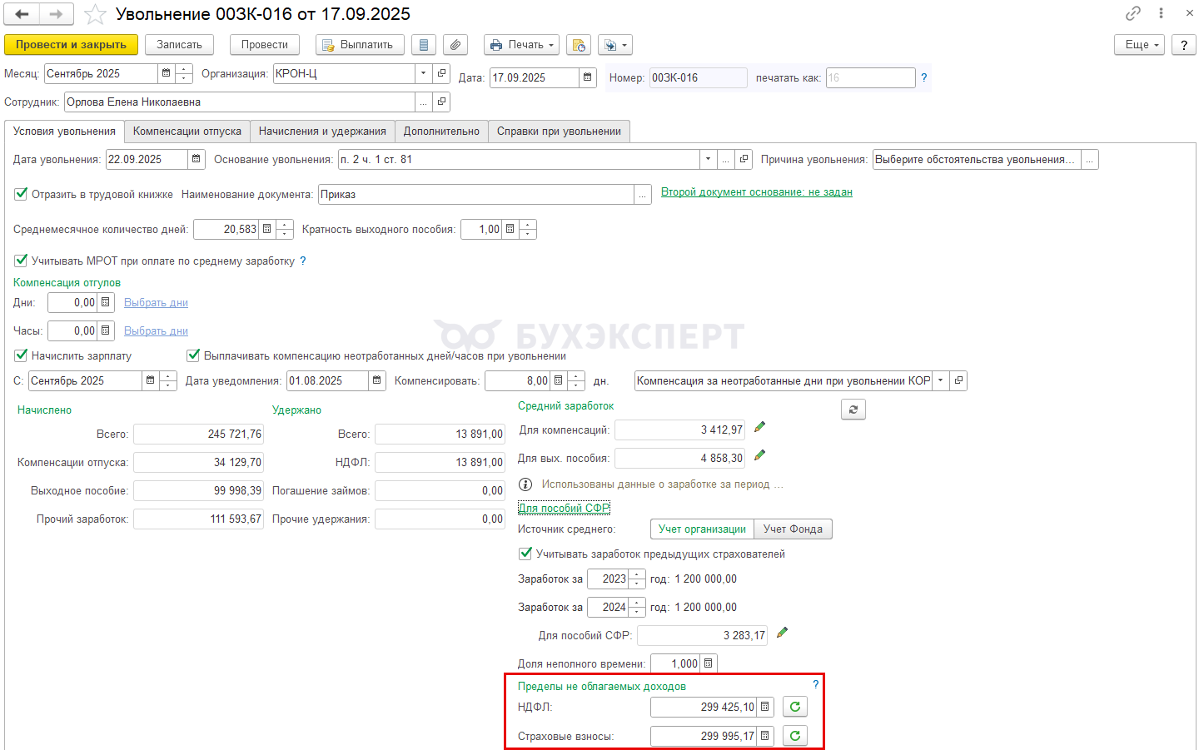Open the payroll accounting entries icon
1199x750 pixels.
pos(579,45)
